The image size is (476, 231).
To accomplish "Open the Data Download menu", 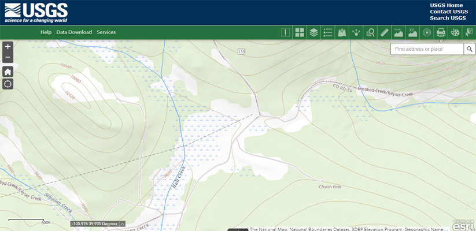I will (x=74, y=32).
